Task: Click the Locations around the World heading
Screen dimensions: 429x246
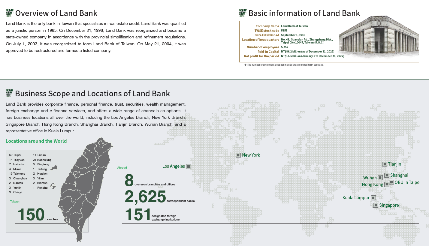Action: point(36,141)
